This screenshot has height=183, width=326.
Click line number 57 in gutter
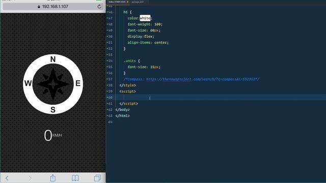click(x=110, y=79)
